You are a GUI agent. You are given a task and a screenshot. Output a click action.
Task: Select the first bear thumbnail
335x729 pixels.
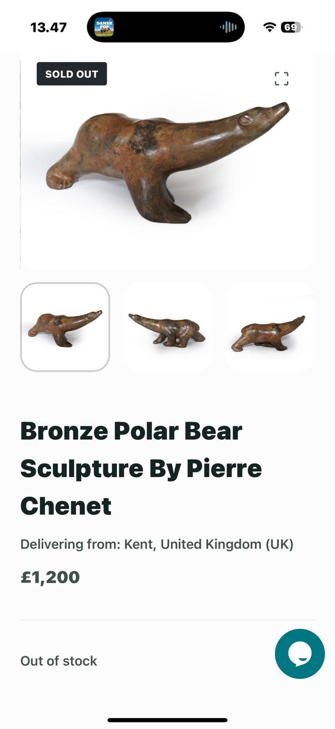coord(65,327)
